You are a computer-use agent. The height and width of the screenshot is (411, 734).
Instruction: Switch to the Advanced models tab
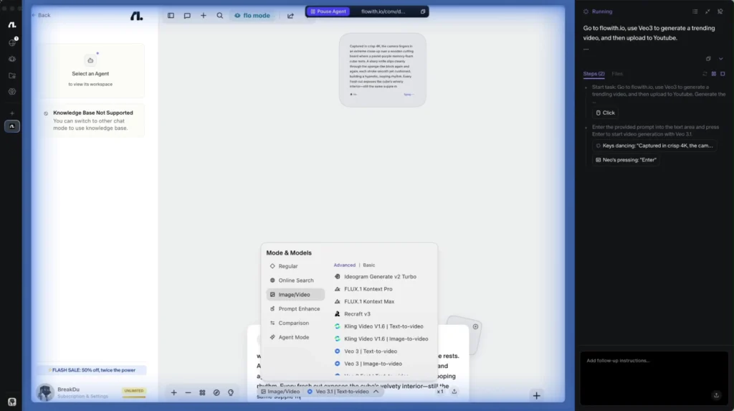pyautogui.click(x=345, y=265)
